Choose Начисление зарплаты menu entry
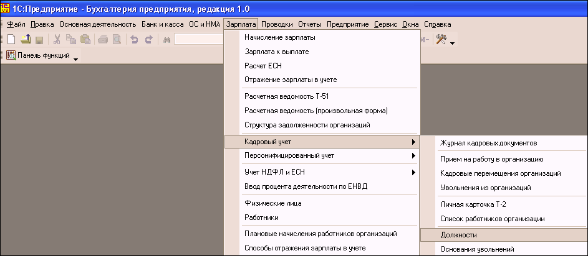The width and height of the screenshot is (588, 256). (280, 38)
